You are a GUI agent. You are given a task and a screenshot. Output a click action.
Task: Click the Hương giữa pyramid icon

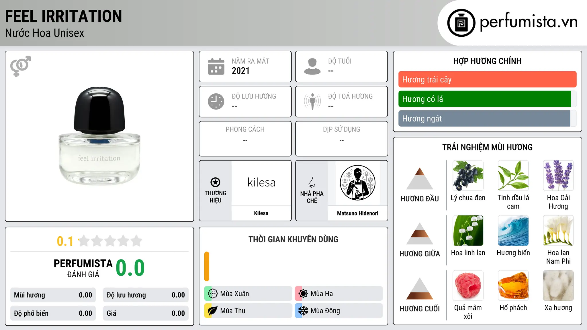coord(420,233)
